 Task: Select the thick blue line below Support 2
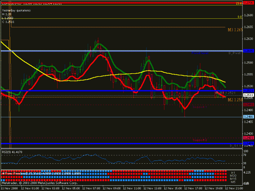point(122,143)
